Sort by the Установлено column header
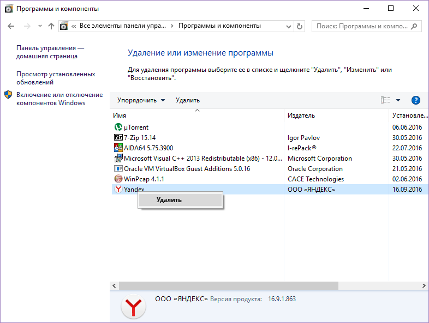This screenshot has width=429, height=323. pos(409,115)
